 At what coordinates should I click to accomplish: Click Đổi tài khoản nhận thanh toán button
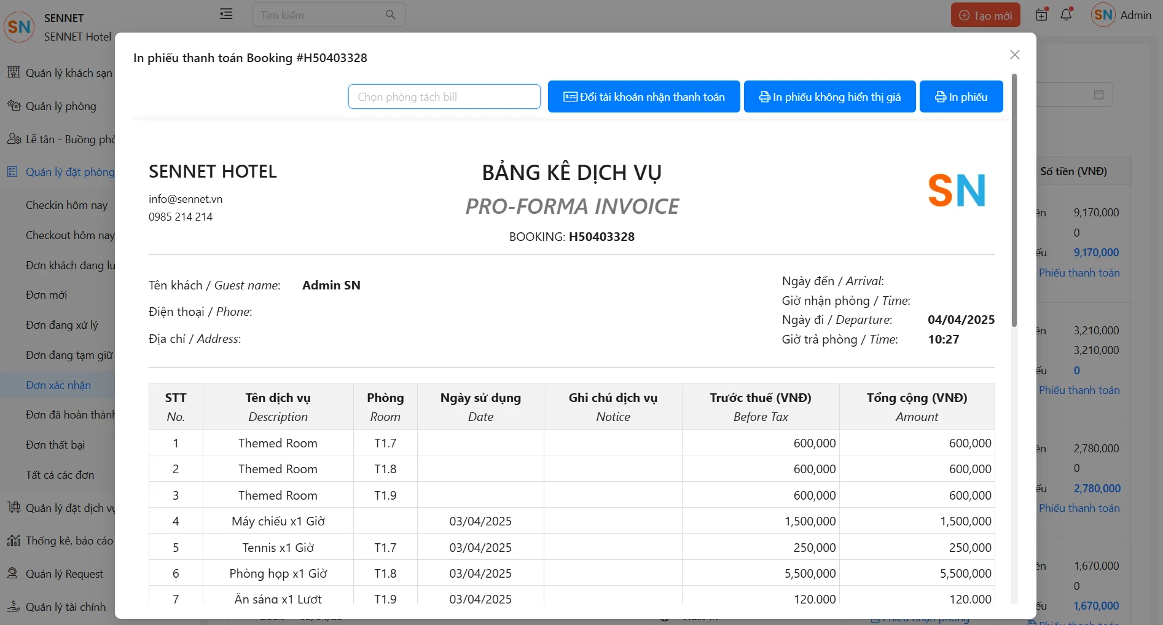tap(643, 96)
